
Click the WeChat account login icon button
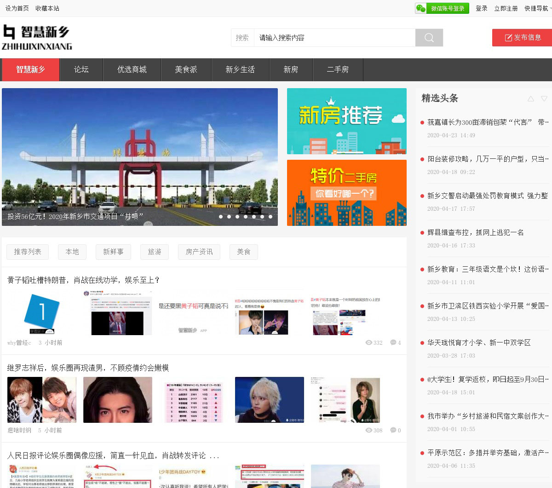(x=442, y=8)
